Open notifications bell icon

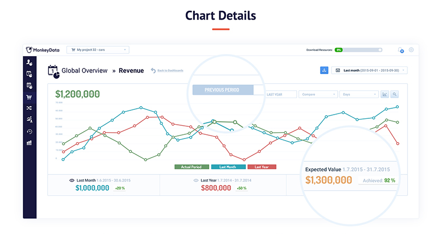pyautogui.click(x=401, y=50)
